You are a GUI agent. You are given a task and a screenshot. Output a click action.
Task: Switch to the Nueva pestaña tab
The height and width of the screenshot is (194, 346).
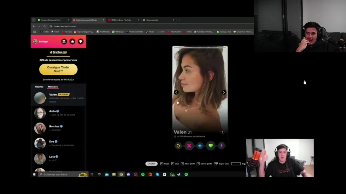[x=158, y=20]
